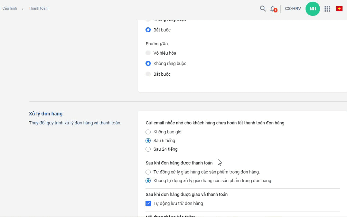
Task: Toggle Tự động lưu trữ đơn hàng checkbox
Action: (x=148, y=203)
